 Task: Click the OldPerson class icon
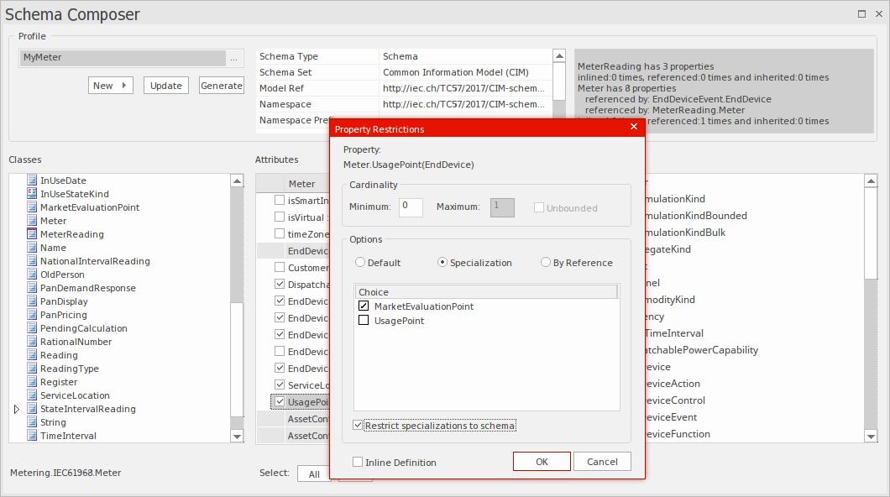click(30, 274)
